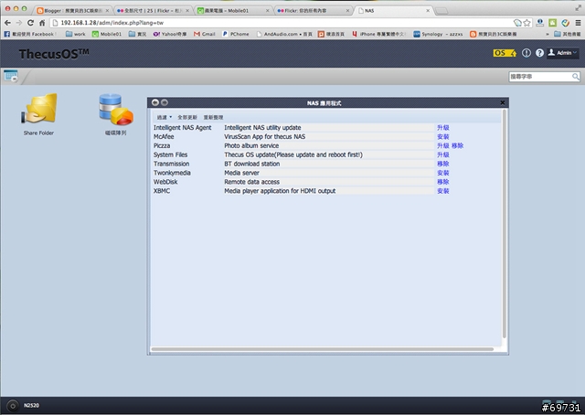Click the forward arrow in NAS app window

(x=165, y=102)
